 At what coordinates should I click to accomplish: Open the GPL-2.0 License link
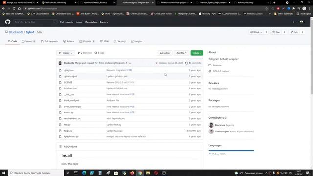pyautogui.click(x=221, y=71)
